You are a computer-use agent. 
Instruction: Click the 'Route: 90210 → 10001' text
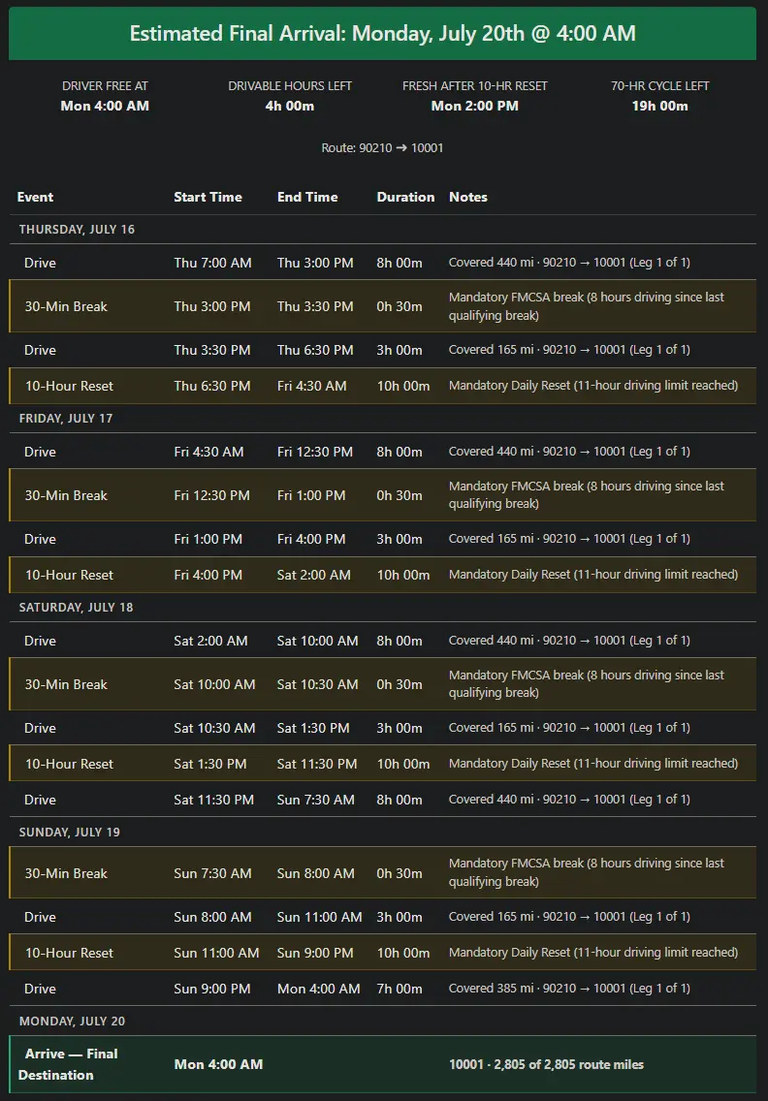point(382,147)
